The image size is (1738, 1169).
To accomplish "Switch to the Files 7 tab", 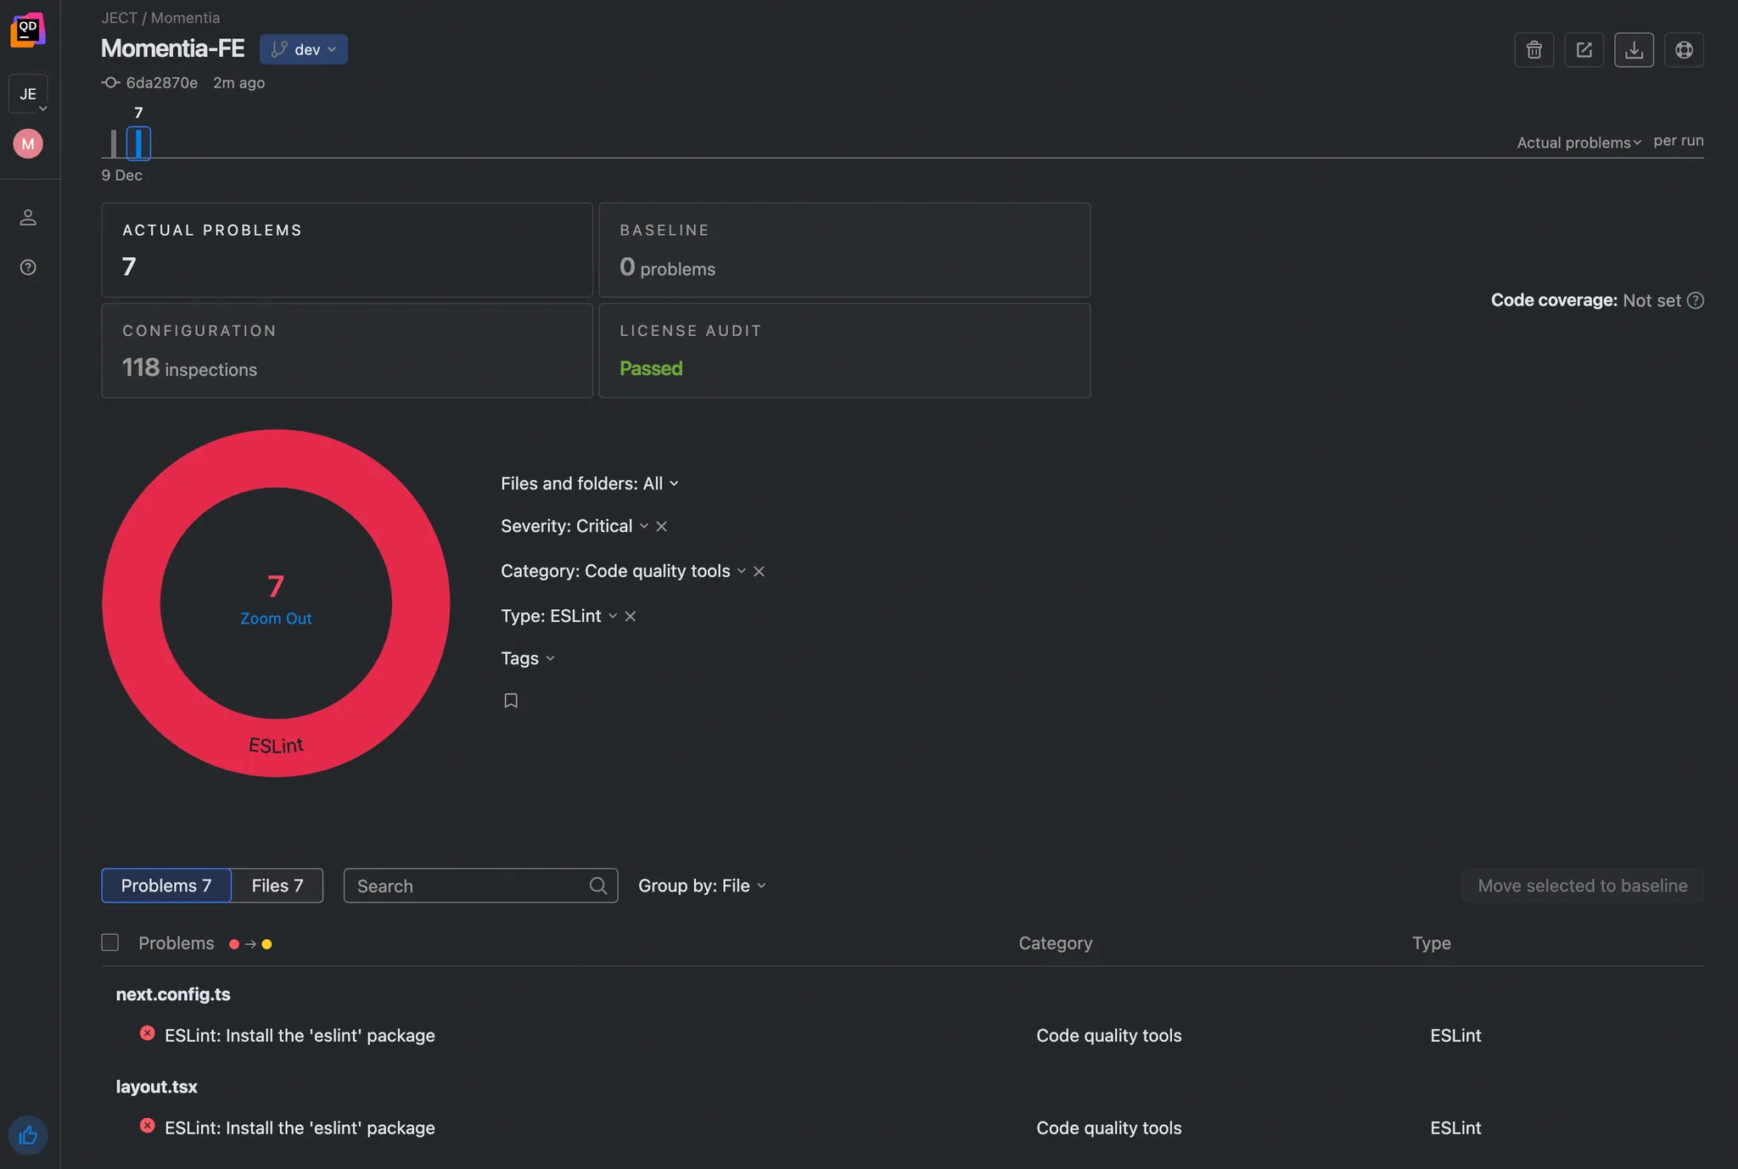I will tap(278, 886).
